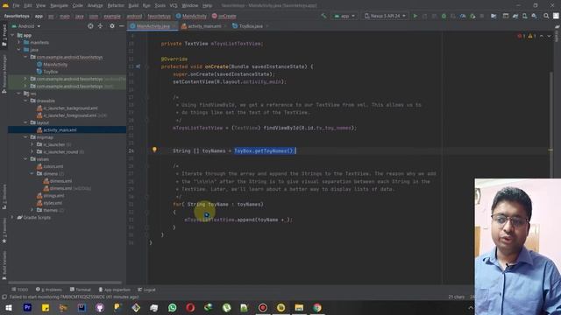
Task: Open Windows Start menu
Action: [x=9, y=307]
